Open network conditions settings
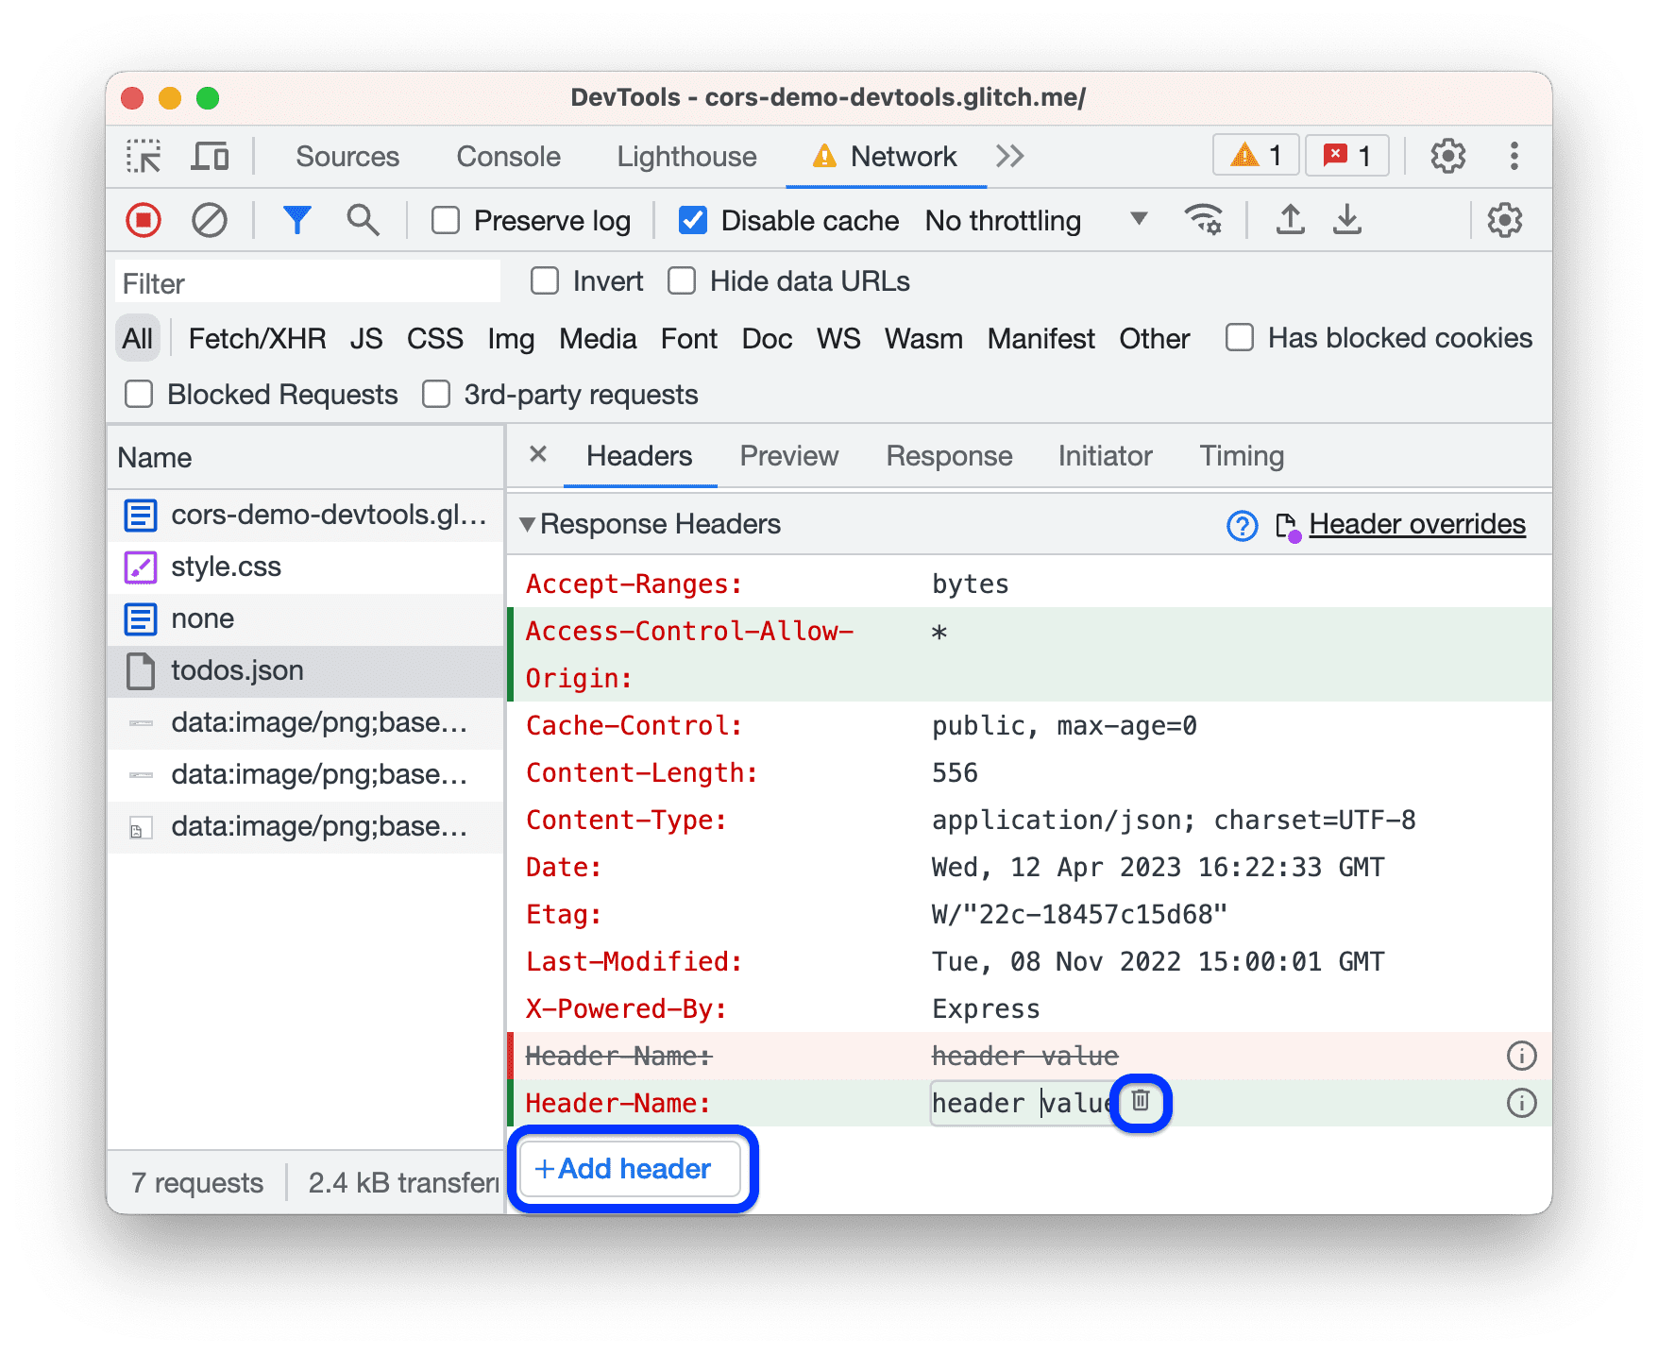This screenshot has width=1658, height=1354. tap(1204, 220)
